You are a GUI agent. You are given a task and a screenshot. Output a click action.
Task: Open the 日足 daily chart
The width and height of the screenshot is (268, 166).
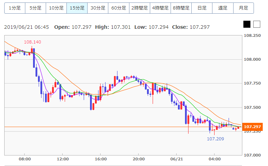click(x=202, y=8)
